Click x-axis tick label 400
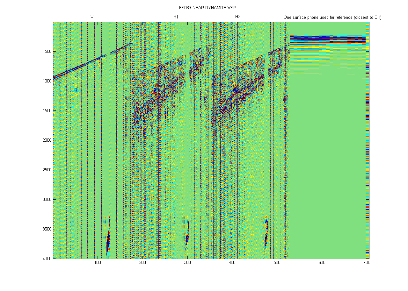This screenshot has width=408, height=291. 232,262
